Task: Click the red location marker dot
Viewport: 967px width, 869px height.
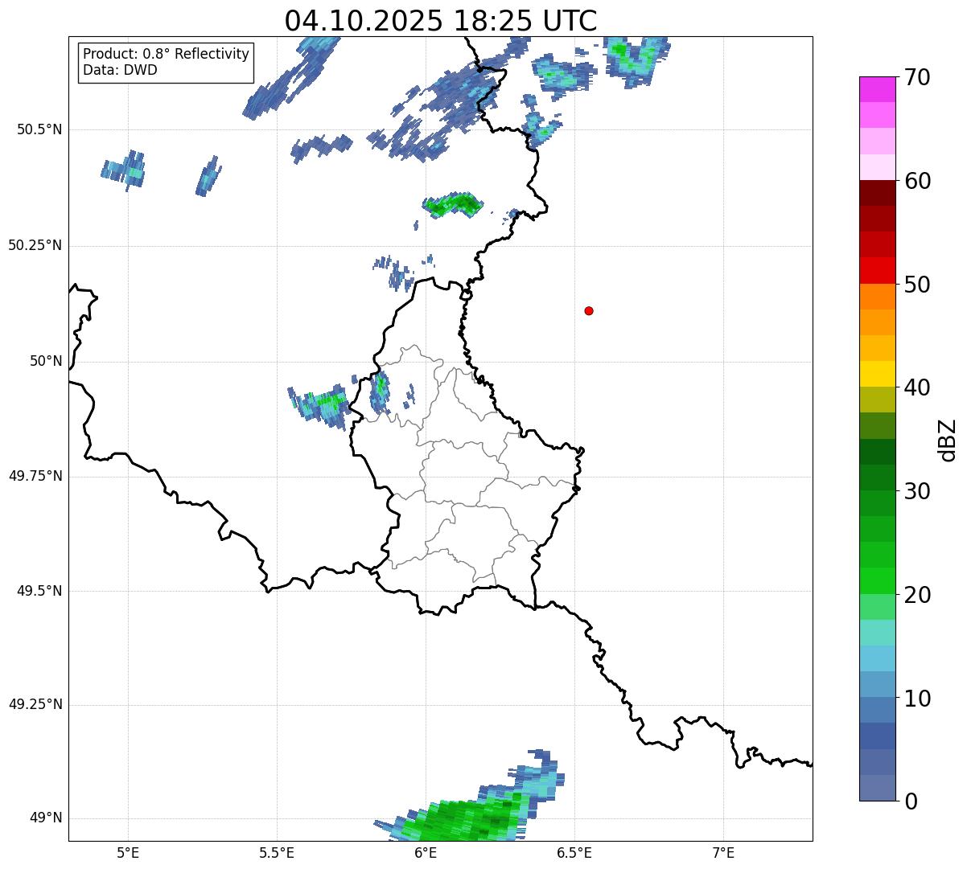Action: click(589, 310)
